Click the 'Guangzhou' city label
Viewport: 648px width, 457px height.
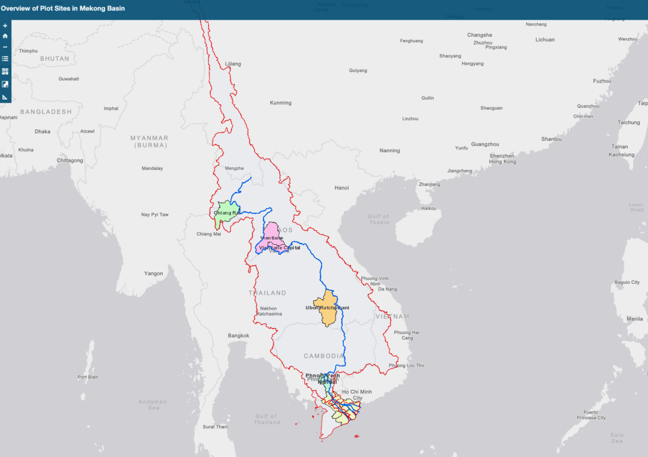485,144
